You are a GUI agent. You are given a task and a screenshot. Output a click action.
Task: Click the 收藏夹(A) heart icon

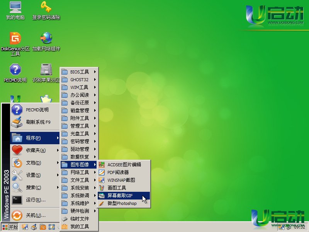pyautogui.click(x=17, y=150)
